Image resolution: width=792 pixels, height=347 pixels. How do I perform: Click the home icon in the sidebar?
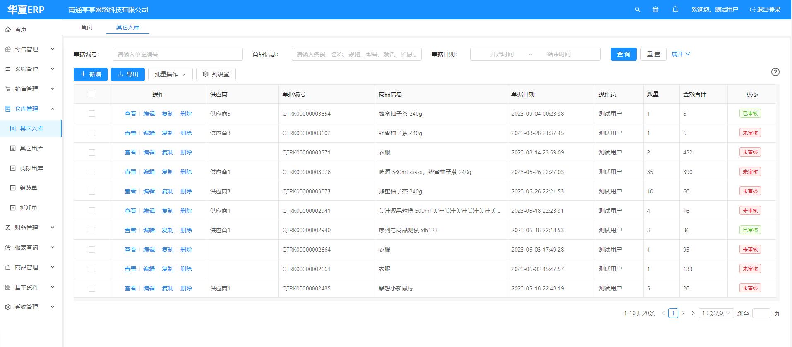pyautogui.click(x=8, y=29)
